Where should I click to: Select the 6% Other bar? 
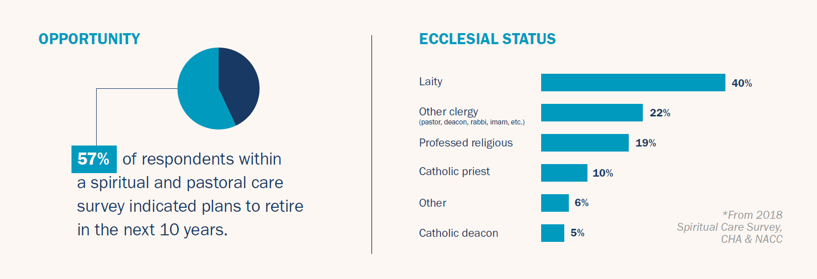click(555, 203)
